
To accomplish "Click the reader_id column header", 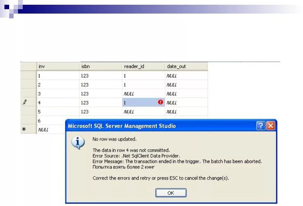I will pyautogui.click(x=143, y=66).
